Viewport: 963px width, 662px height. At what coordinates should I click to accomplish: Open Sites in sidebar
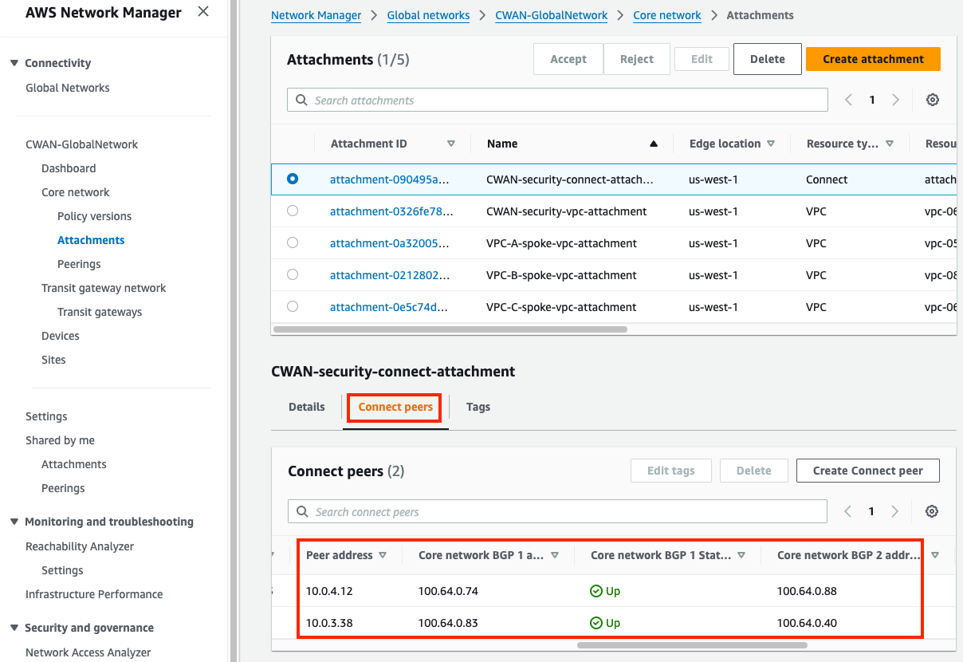53,360
